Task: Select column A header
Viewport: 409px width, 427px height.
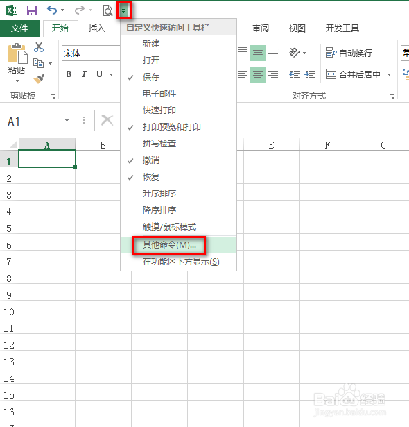Action: click(47, 144)
